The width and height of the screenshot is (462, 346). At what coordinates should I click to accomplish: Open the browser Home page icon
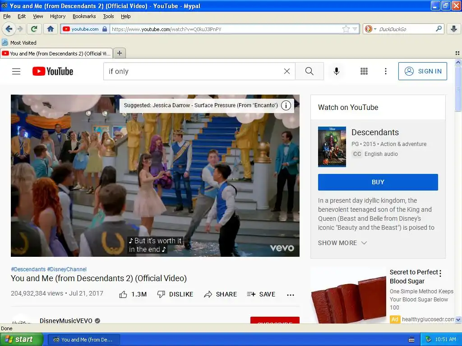51,29
